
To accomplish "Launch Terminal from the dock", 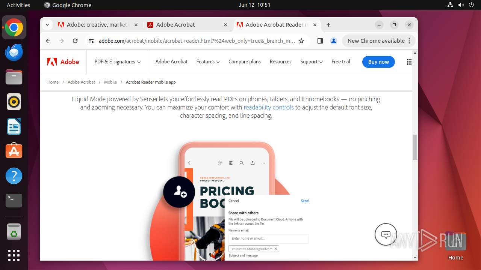I will point(14,201).
